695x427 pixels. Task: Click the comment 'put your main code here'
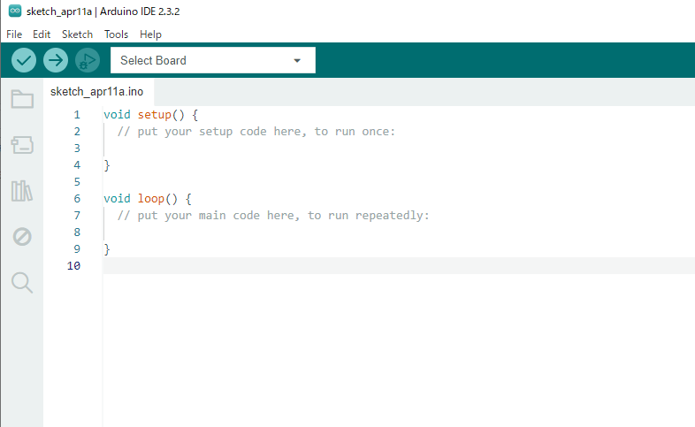point(216,216)
